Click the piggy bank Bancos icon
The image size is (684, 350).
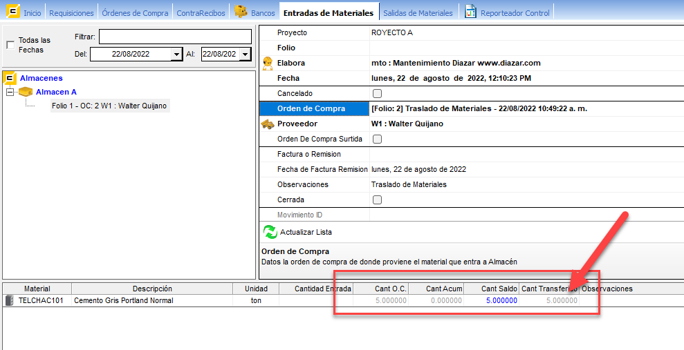(x=241, y=11)
